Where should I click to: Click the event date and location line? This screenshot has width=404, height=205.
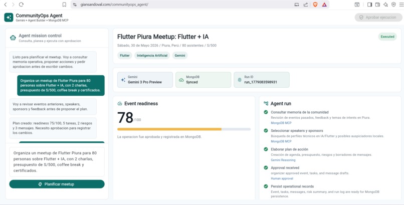167,45
